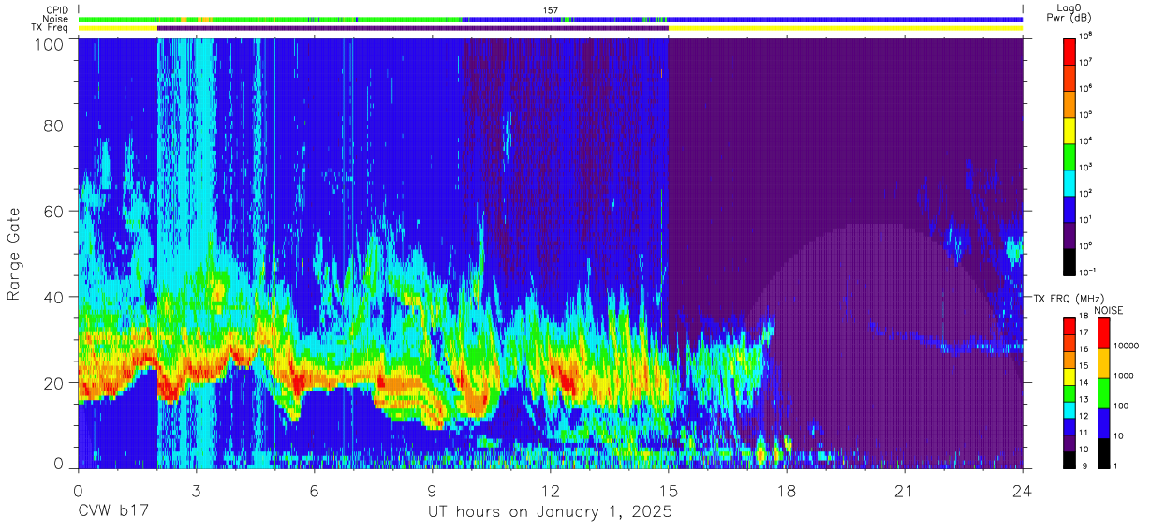This screenshot has height=531, width=1150.
Task: Click the 1000 label on NOISE legend
Action: pos(1123,376)
